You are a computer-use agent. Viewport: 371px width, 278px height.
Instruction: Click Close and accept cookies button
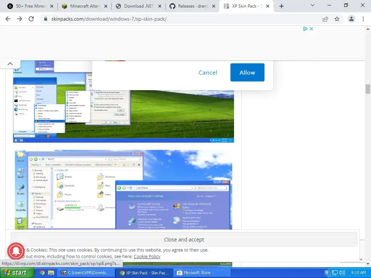click(184, 240)
